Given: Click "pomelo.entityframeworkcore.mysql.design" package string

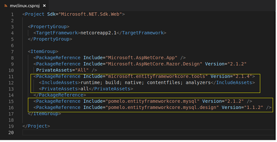Looking at the screenshot, I should click(162, 107).
